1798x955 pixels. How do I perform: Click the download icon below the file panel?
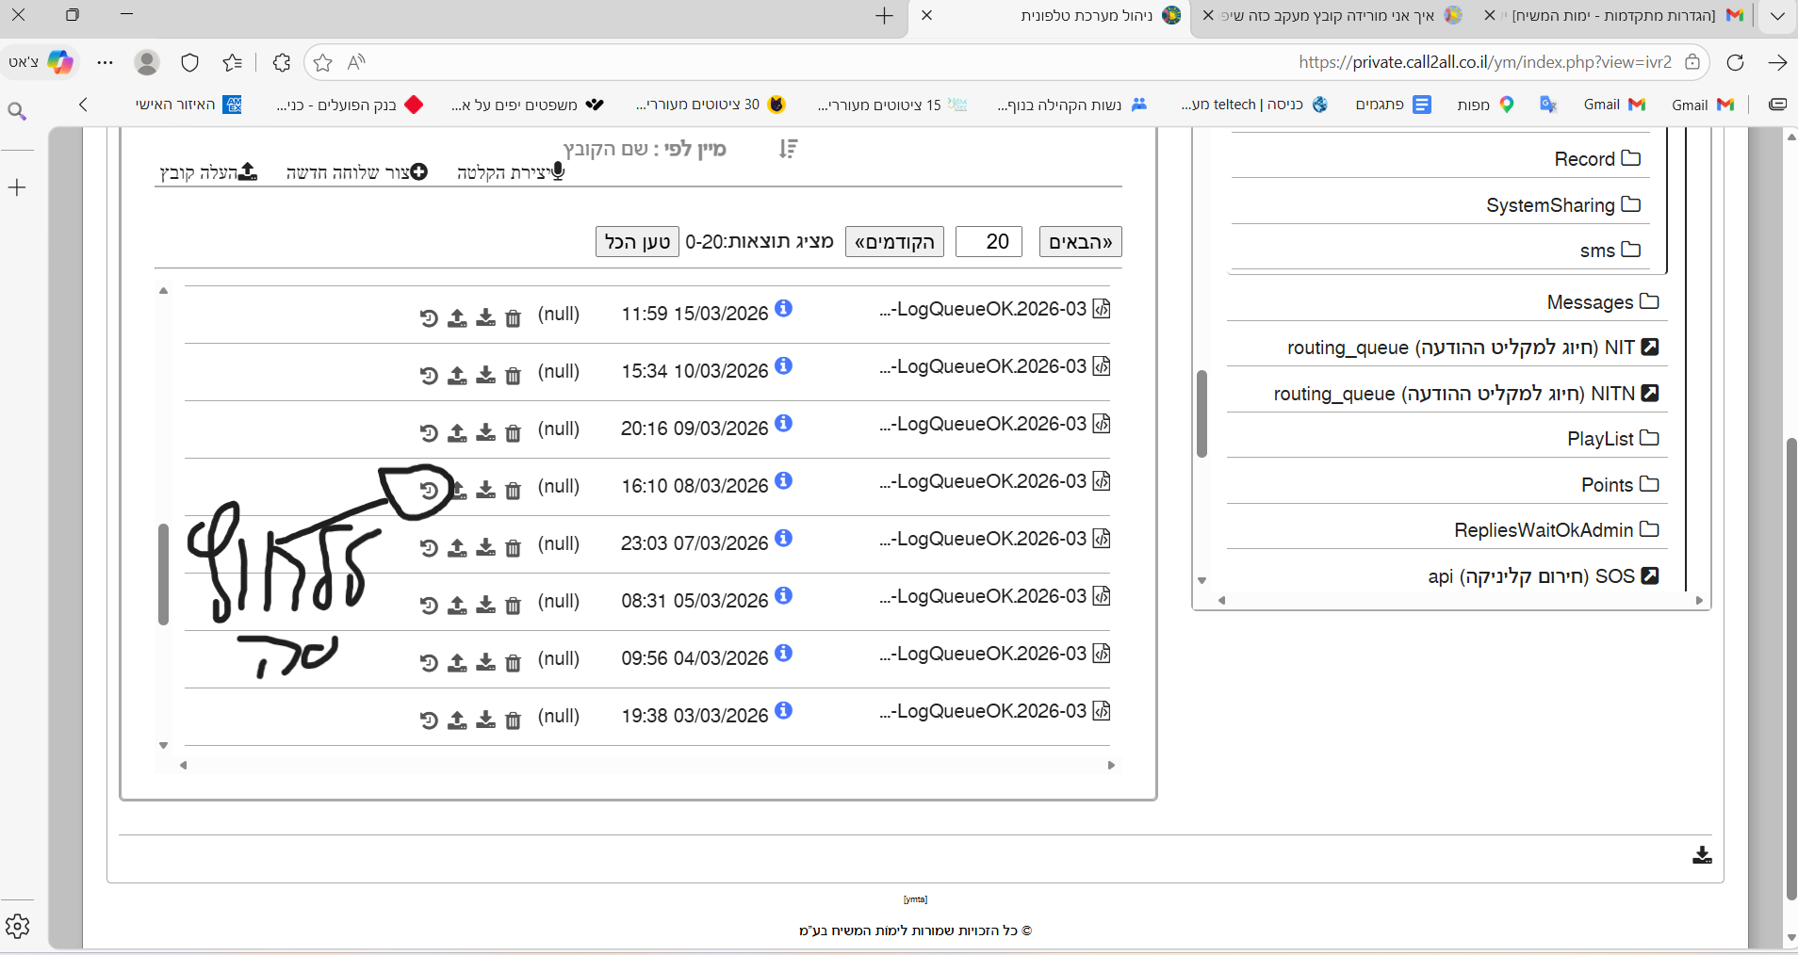[x=1701, y=855]
